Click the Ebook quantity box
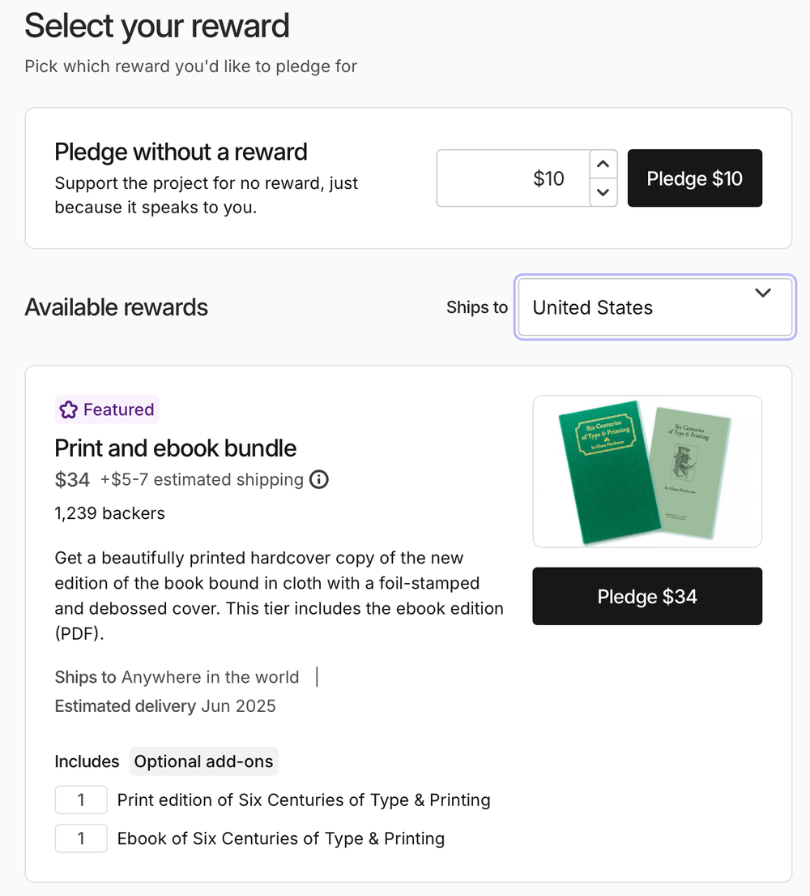The image size is (810, 896). (x=81, y=838)
